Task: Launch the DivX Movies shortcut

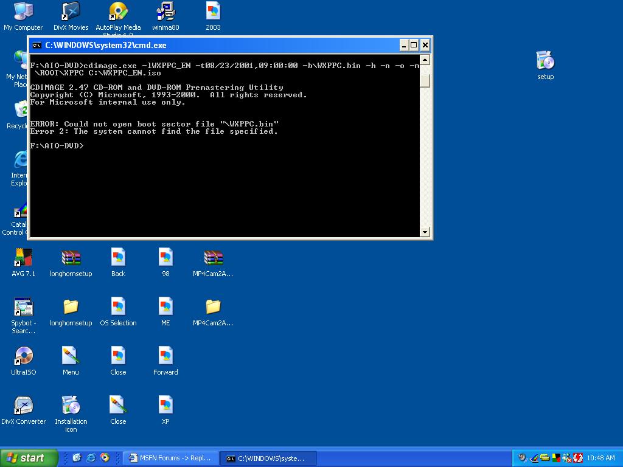Action: [71, 16]
